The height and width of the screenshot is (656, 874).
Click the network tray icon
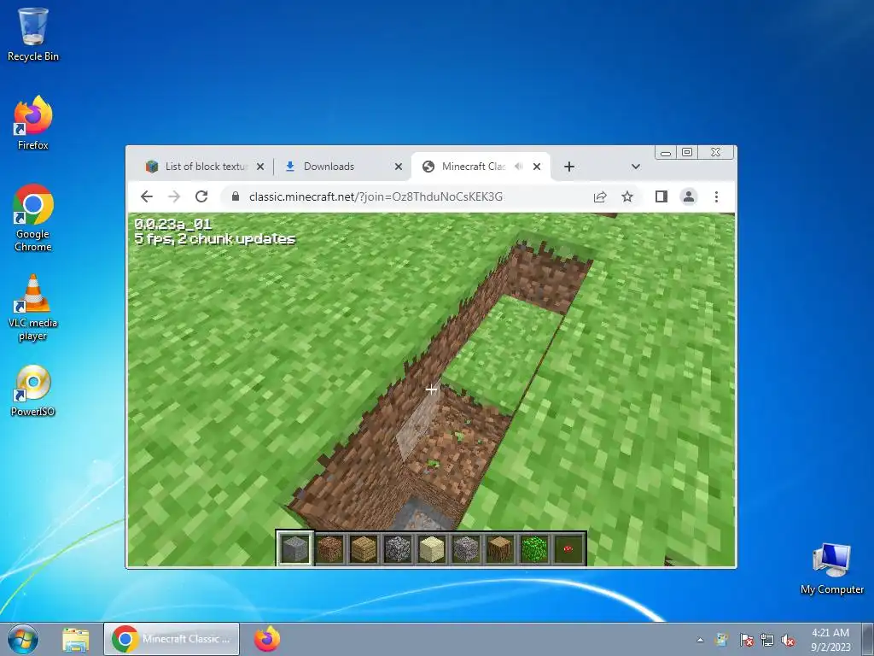click(767, 640)
